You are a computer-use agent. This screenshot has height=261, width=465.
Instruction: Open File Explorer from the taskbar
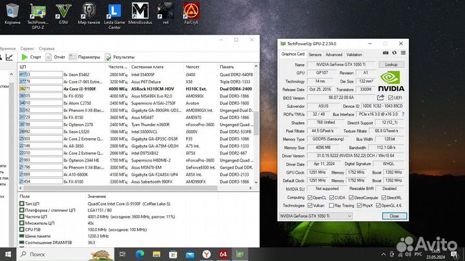(156, 254)
